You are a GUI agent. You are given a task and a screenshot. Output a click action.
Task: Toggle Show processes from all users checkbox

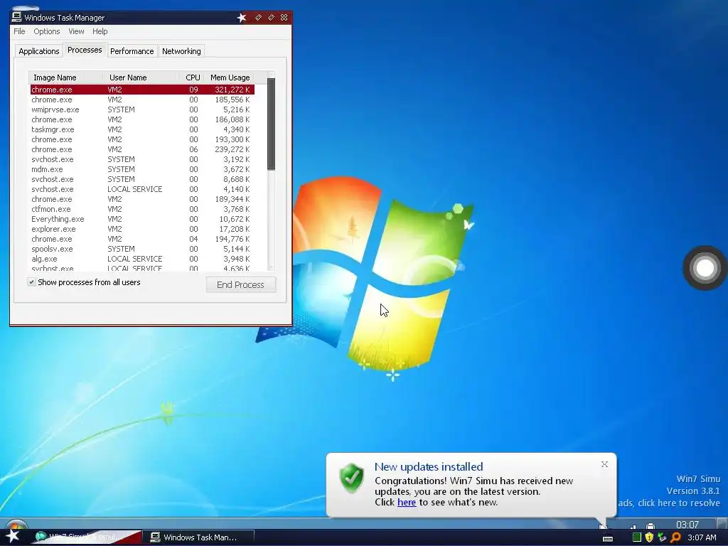click(31, 282)
